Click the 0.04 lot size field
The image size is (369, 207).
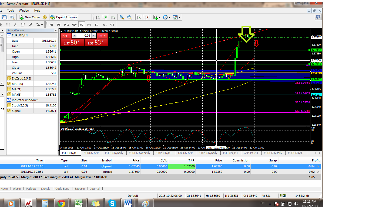tap(84, 36)
